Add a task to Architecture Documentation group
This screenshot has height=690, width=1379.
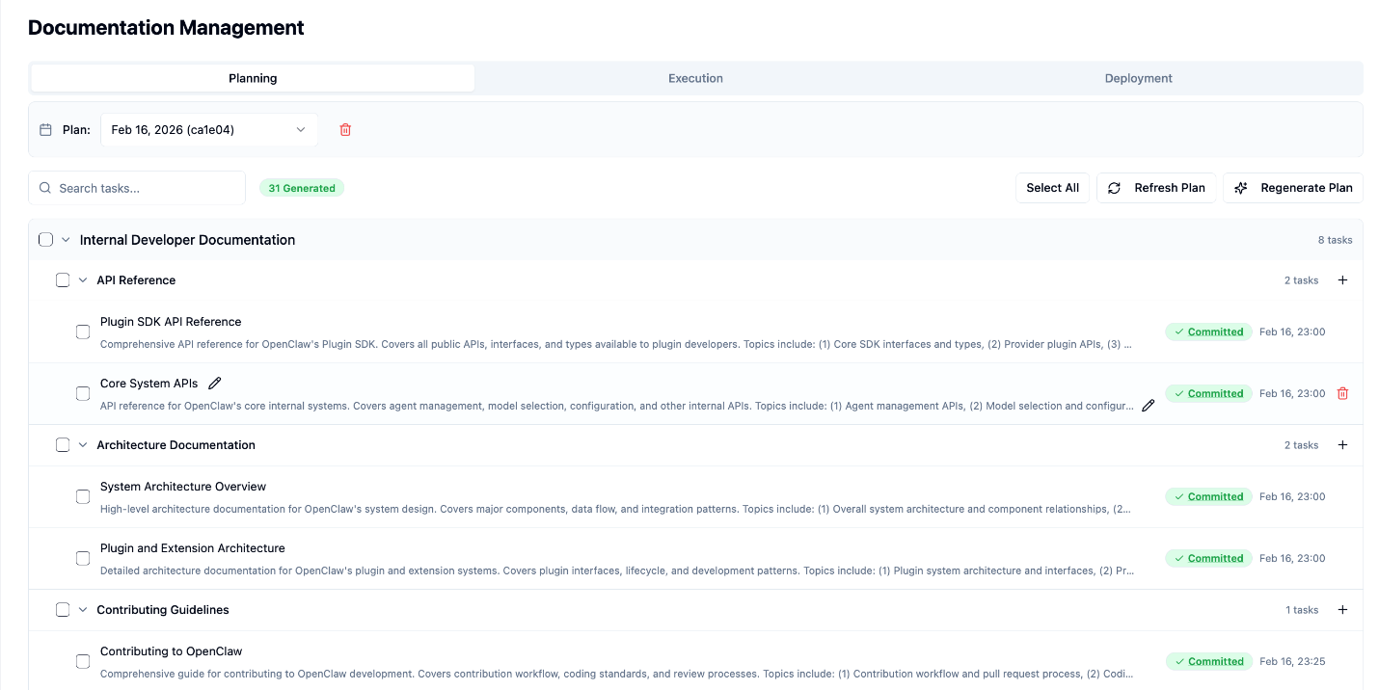tap(1342, 445)
